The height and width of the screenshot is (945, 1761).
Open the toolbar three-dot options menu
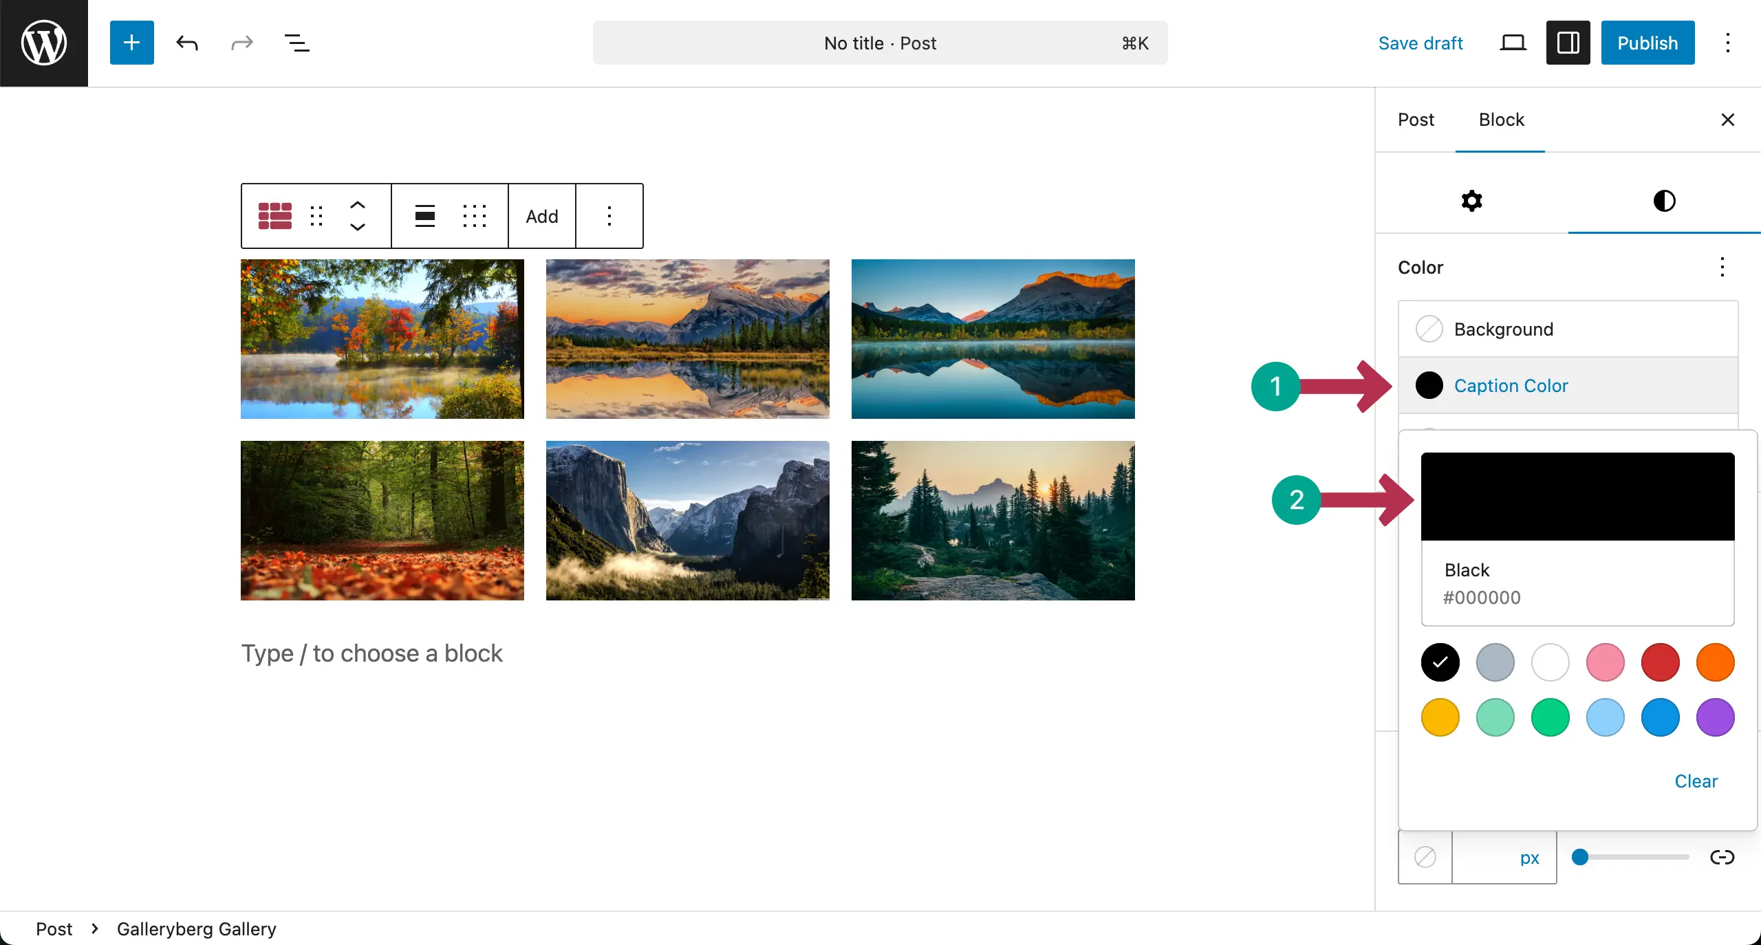coord(609,216)
